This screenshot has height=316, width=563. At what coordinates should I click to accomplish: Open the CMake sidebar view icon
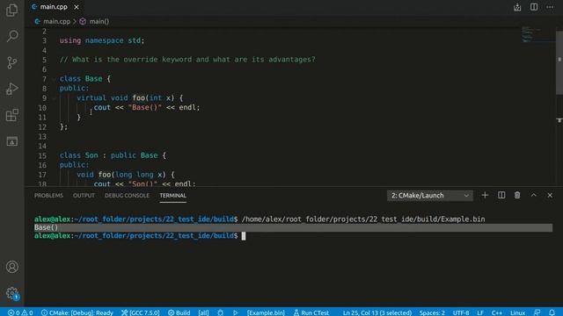tap(11, 141)
